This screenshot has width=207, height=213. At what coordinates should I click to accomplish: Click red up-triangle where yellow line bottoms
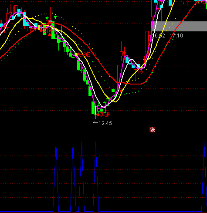tap(121, 91)
